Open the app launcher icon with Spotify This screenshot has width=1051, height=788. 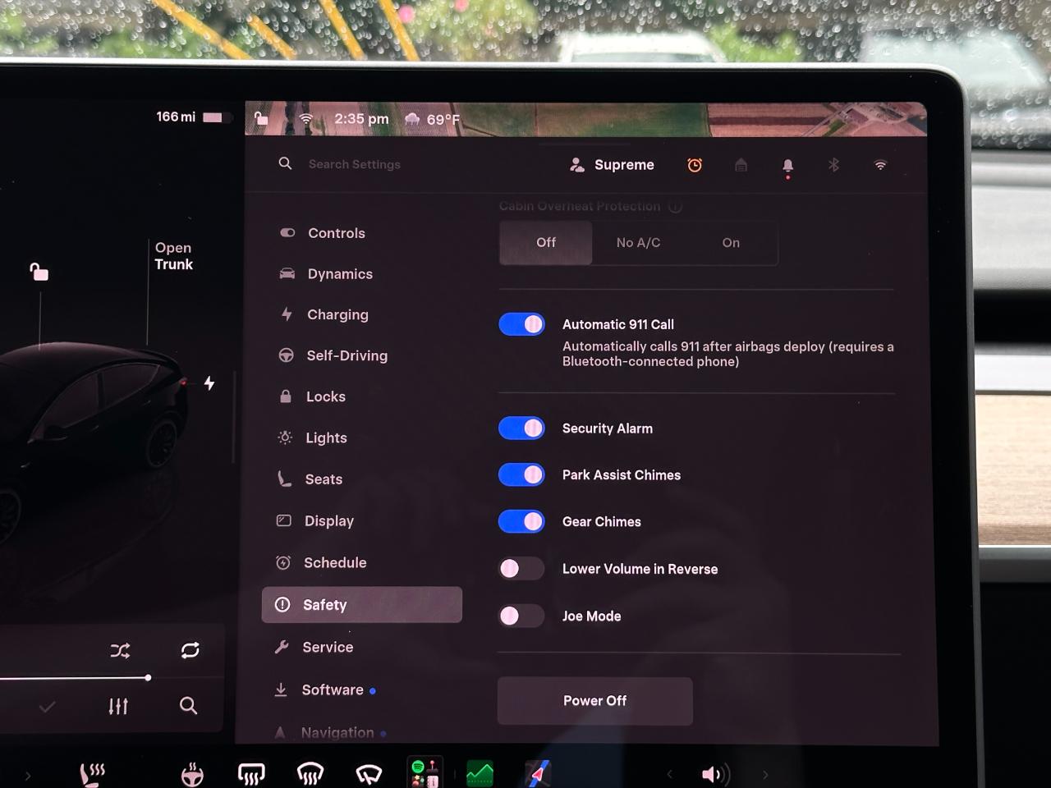[425, 772]
